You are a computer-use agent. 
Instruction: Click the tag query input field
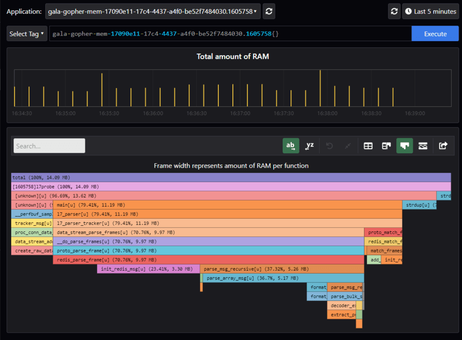pos(230,34)
